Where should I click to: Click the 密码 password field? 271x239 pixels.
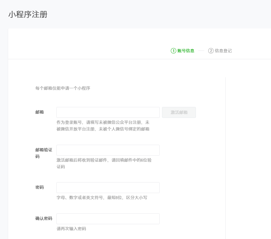(x=108, y=187)
